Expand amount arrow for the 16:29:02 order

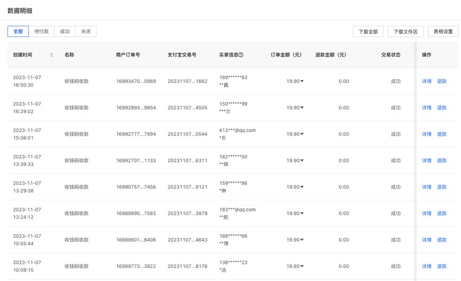(x=302, y=107)
